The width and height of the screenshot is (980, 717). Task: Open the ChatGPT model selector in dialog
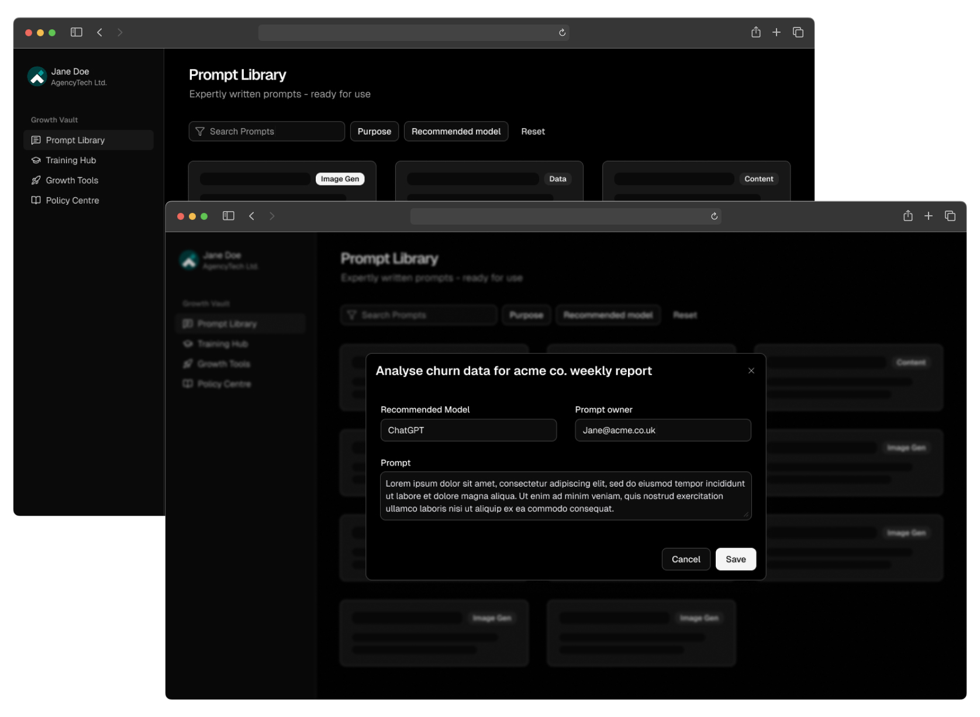468,430
